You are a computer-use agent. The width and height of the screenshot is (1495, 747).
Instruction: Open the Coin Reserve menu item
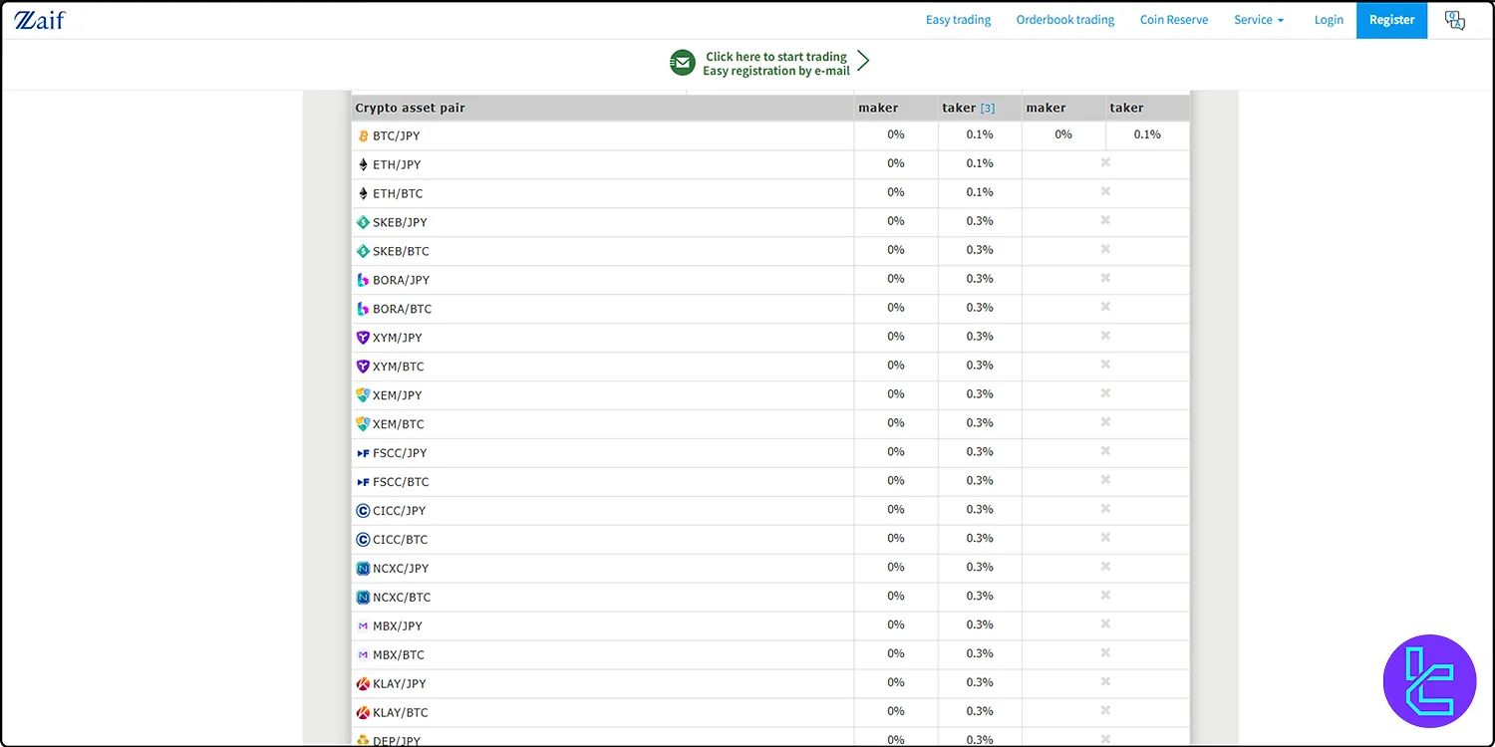[1174, 20]
